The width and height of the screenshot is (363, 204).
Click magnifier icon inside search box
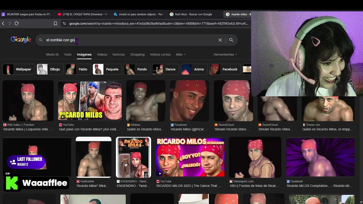point(41,40)
